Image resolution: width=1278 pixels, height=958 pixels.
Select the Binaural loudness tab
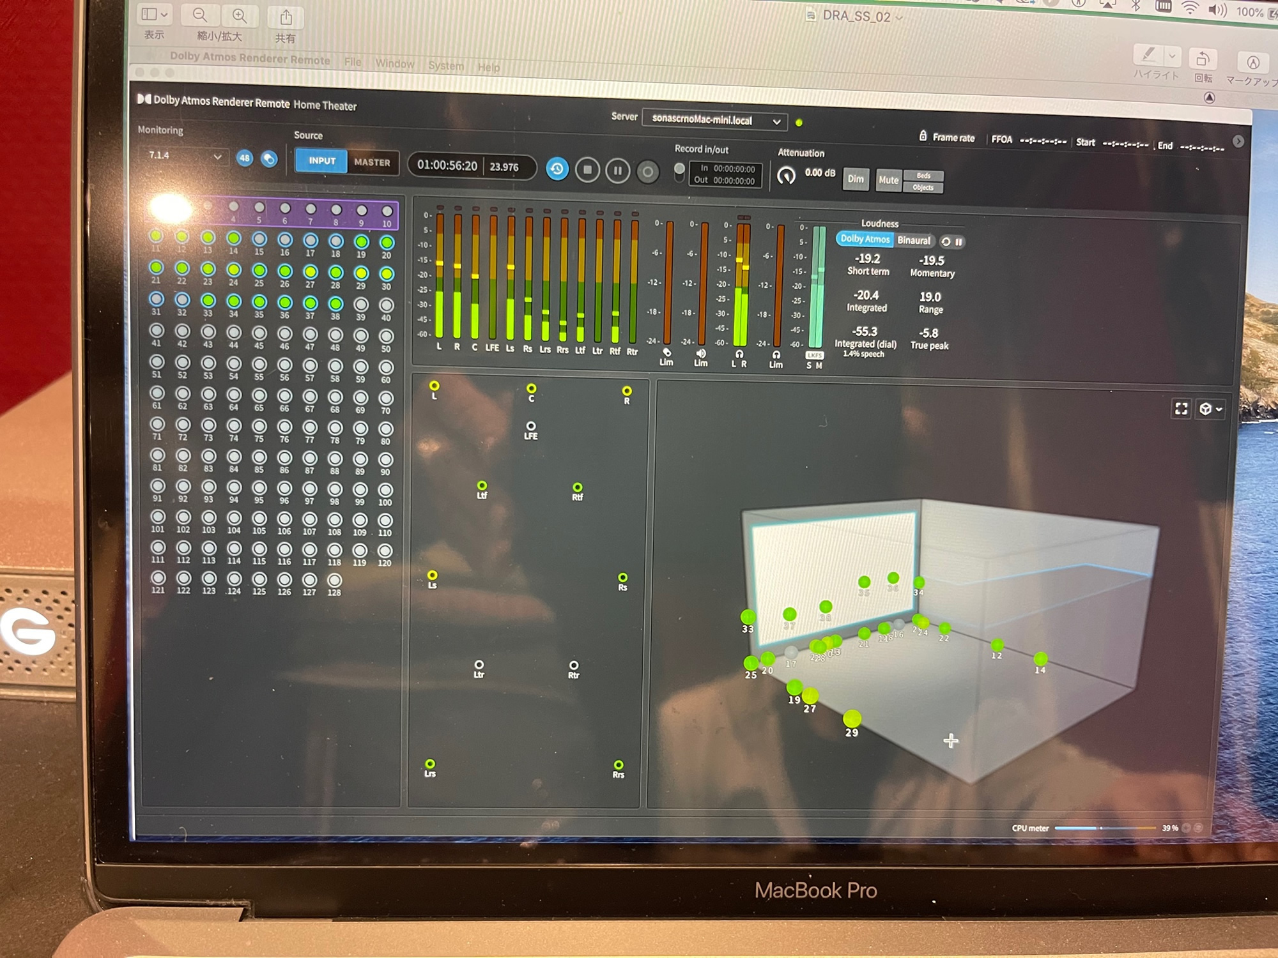(914, 241)
